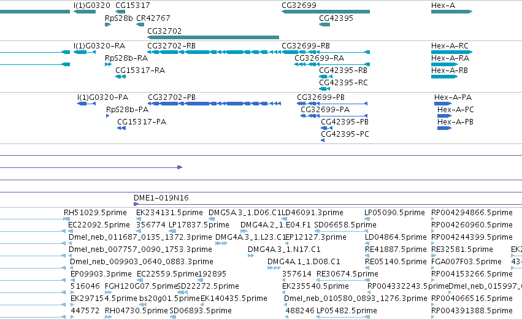Select EST SD06658.5prime label
The image size is (522, 320).
pos(345,224)
